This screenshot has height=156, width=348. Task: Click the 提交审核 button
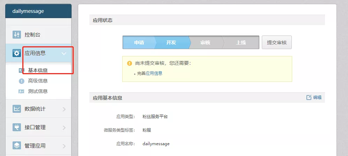276,42
